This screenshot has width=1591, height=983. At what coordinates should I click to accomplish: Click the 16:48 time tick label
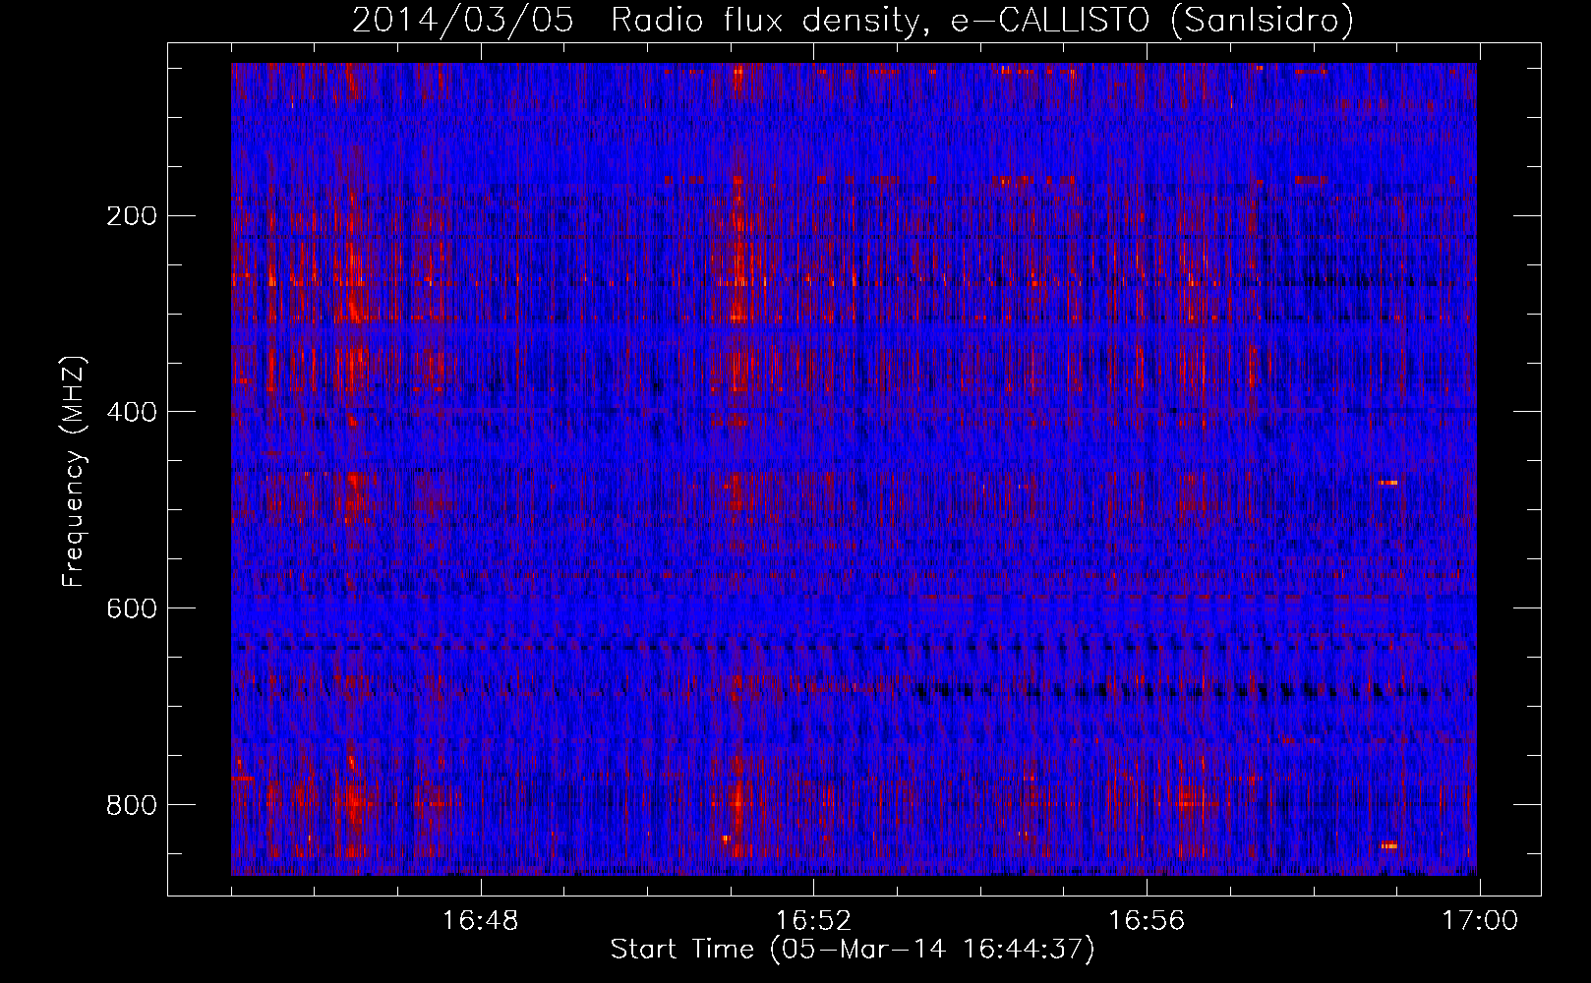tap(480, 921)
